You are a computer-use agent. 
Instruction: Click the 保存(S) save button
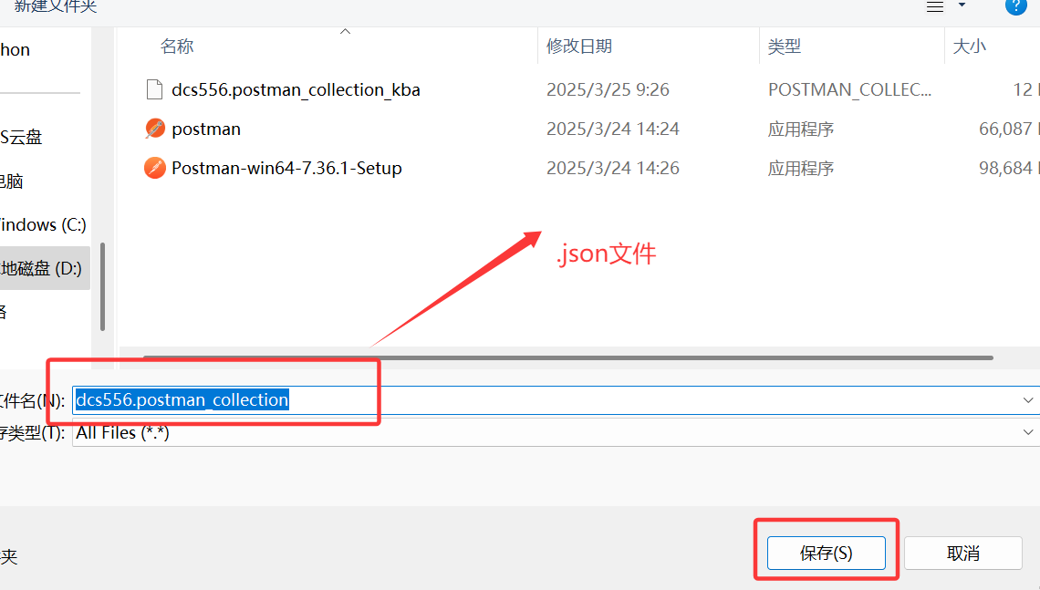click(x=826, y=553)
